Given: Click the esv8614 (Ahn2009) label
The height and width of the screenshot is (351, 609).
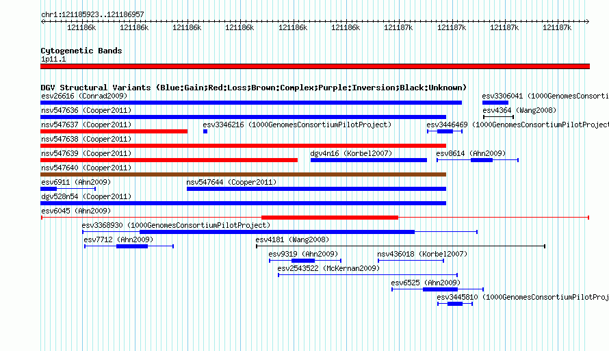Looking at the screenshot, I should point(471,153).
